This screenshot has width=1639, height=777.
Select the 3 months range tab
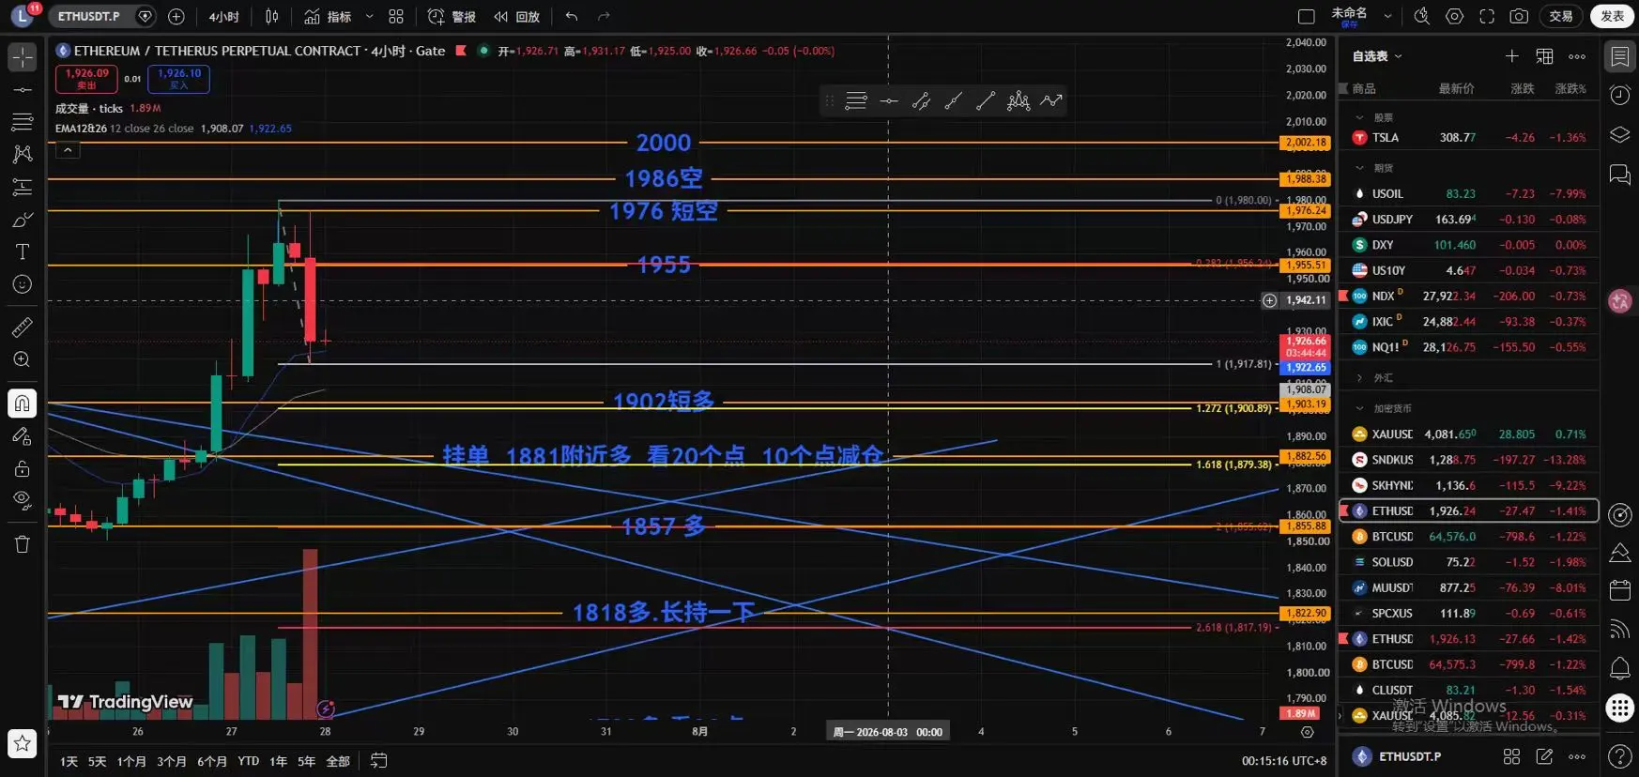click(x=172, y=761)
